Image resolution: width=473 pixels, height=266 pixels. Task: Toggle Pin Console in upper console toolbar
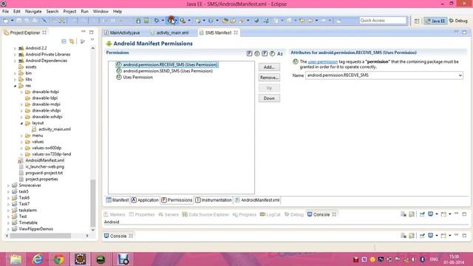pyautogui.click(x=422, y=214)
